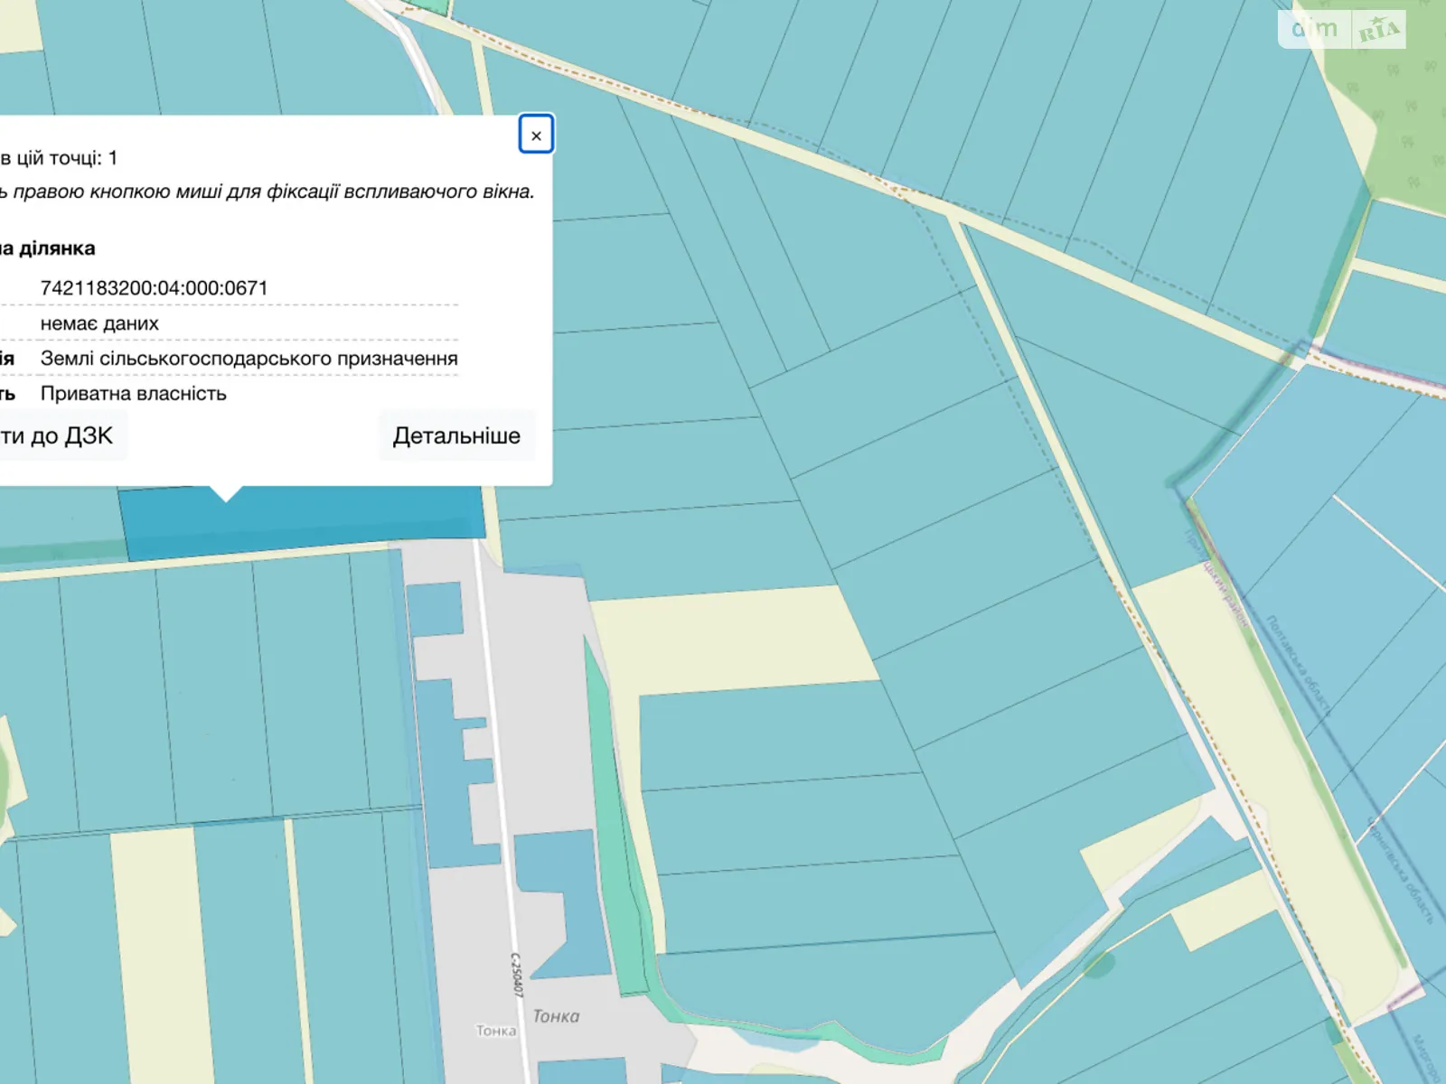
Task: Click cadastral number 7421183200:04:000:0671
Action: coord(154,288)
